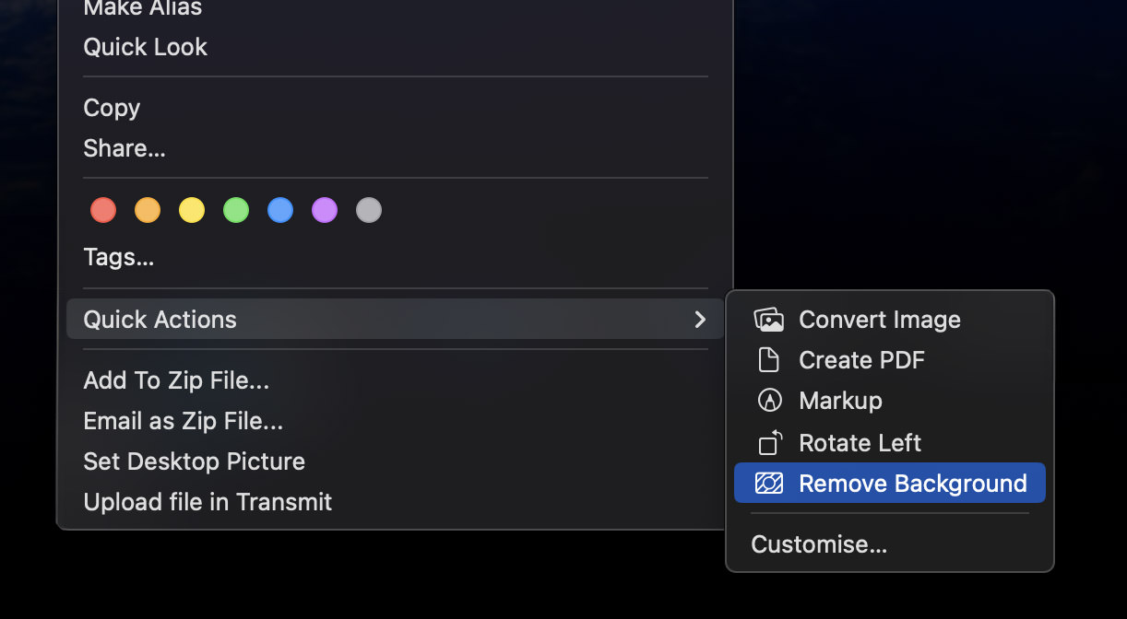Click the Create PDF document icon
Screen dimensions: 1127x619
tap(769, 360)
